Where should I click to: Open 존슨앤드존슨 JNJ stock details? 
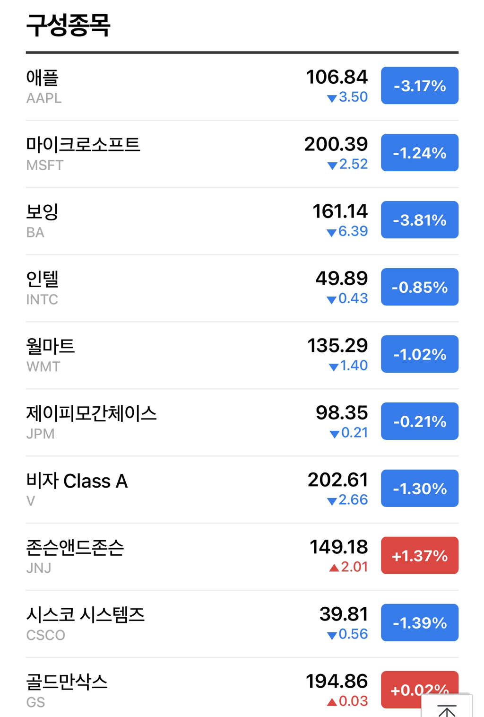tap(75, 548)
